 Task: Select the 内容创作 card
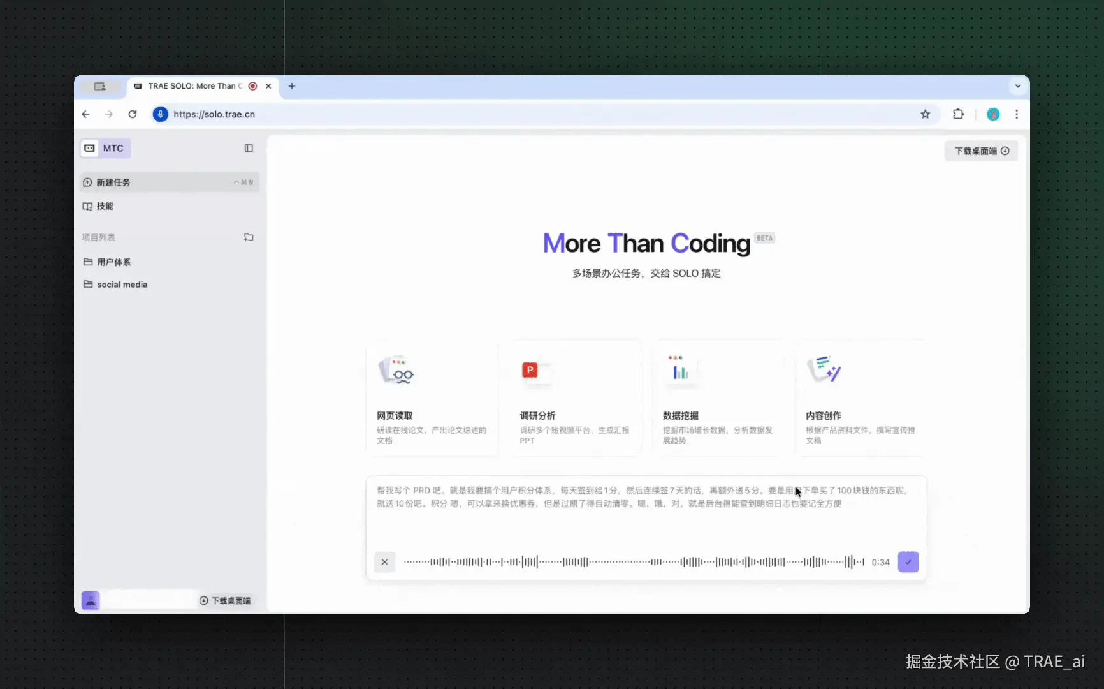pos(861,398)
